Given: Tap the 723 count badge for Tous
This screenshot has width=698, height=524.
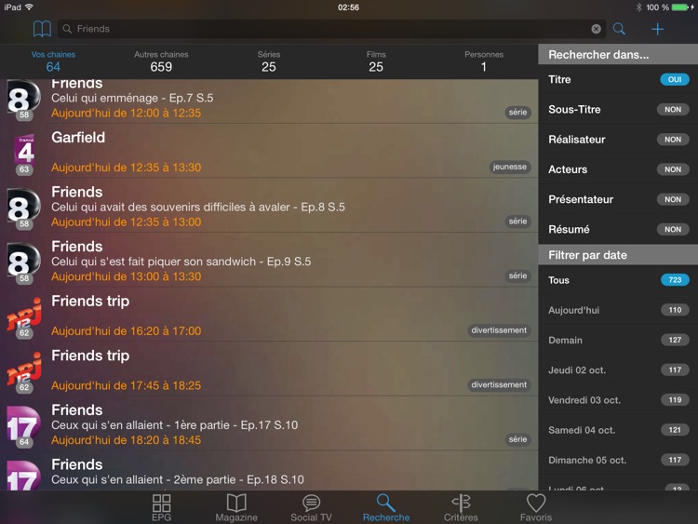Looking at the screenshot, I should coord(675,280).
